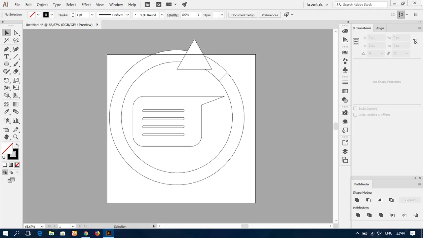Click the Search Adobe Stock field
The image size is (423, 238).
[x=361, y=5]
